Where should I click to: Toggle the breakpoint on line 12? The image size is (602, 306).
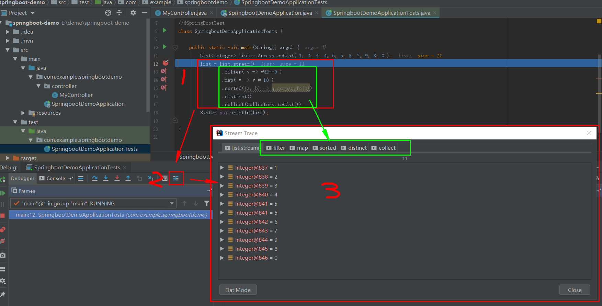[x=166, y=63]
